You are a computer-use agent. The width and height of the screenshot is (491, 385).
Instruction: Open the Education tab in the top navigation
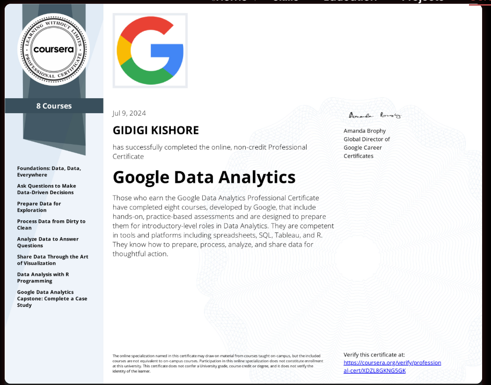350,1
